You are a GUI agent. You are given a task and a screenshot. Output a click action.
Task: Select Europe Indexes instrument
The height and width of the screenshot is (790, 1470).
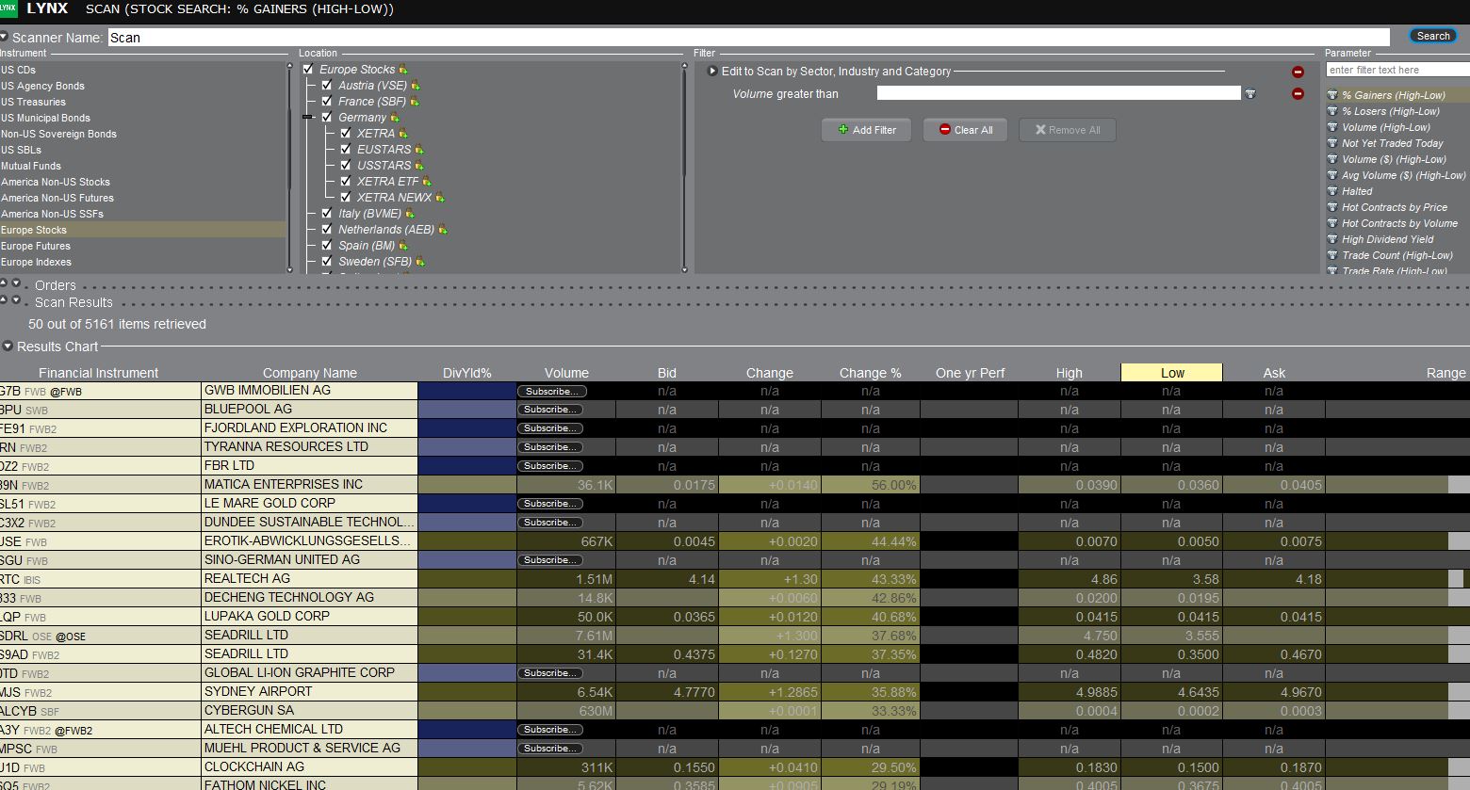tap(143, 262)
